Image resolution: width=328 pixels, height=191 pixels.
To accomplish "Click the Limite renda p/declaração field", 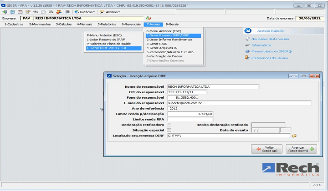I will [190, 114].
